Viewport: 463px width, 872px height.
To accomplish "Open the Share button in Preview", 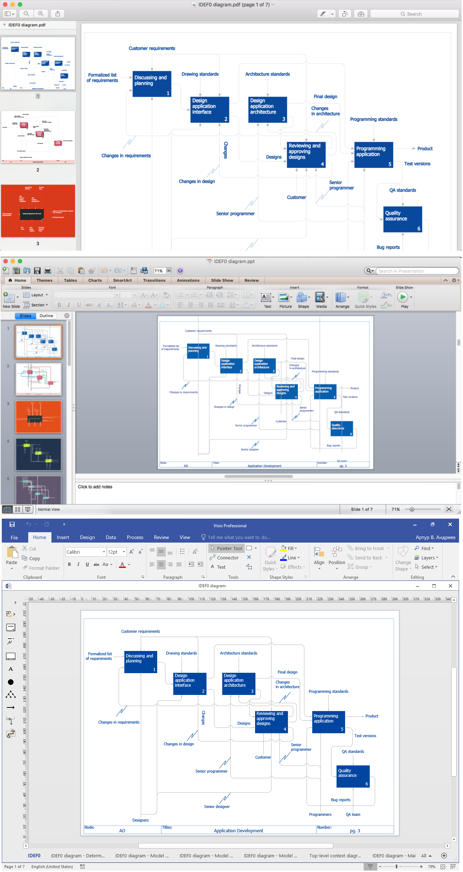I will tap(58, 14).
